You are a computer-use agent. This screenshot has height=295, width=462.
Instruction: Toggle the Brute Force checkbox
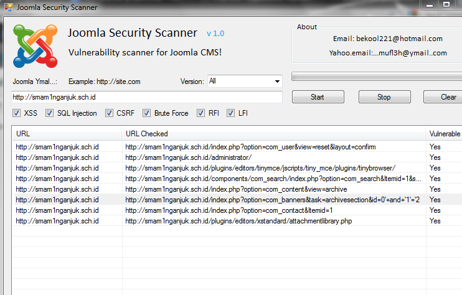coord(148,113)
